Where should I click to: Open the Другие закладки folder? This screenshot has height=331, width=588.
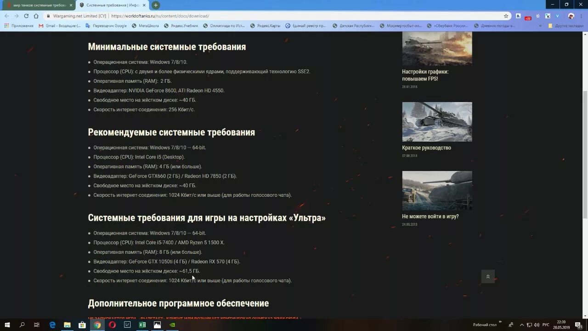pos(566,26)
